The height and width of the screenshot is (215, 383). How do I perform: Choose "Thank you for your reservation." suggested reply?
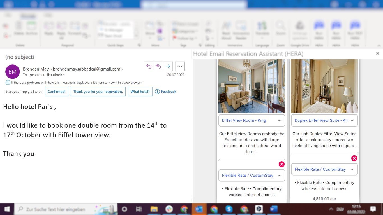click(98, 92)
